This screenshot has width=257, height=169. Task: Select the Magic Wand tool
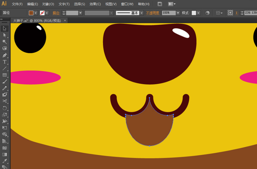pyautogui.click(x=5, y=42)
